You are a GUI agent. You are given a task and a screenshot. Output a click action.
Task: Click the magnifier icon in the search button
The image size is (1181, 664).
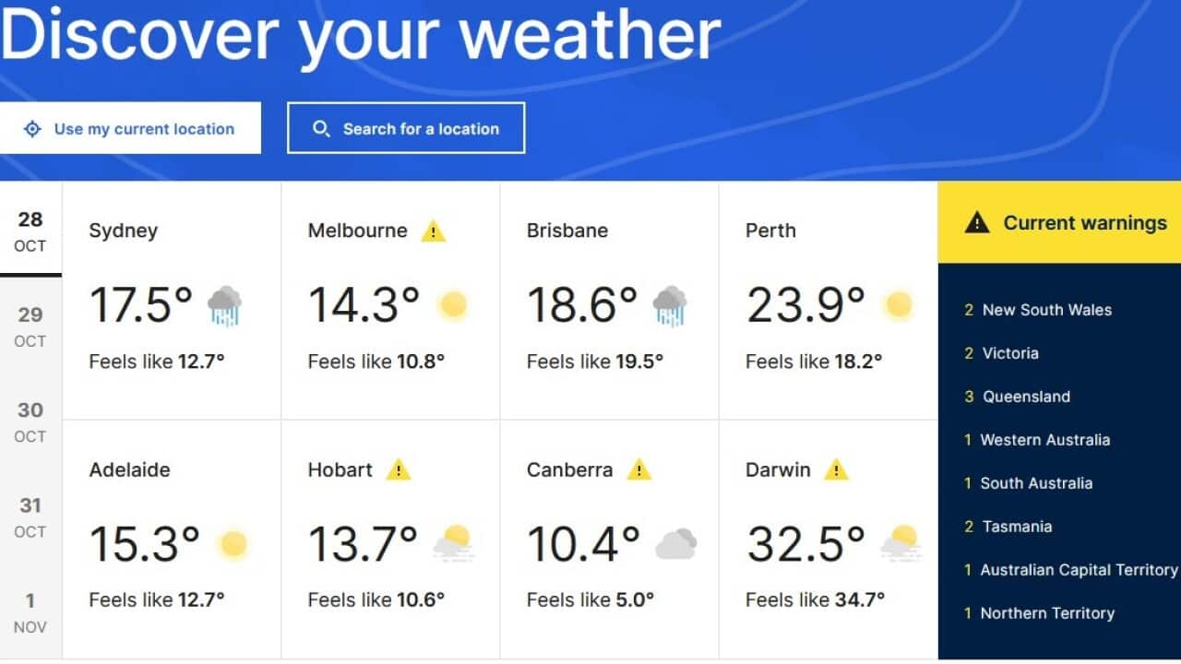321,128
